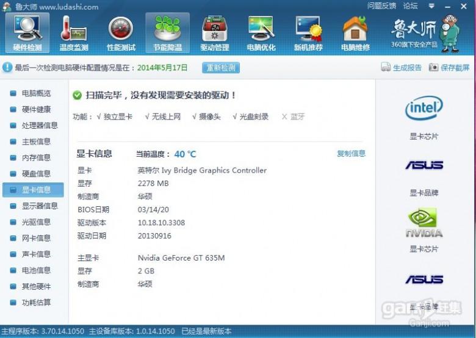The width and height of the screenshot is (476, 338).
Task: Click the 重新检测 re-scan button
Action: click(x=221, y=68)
